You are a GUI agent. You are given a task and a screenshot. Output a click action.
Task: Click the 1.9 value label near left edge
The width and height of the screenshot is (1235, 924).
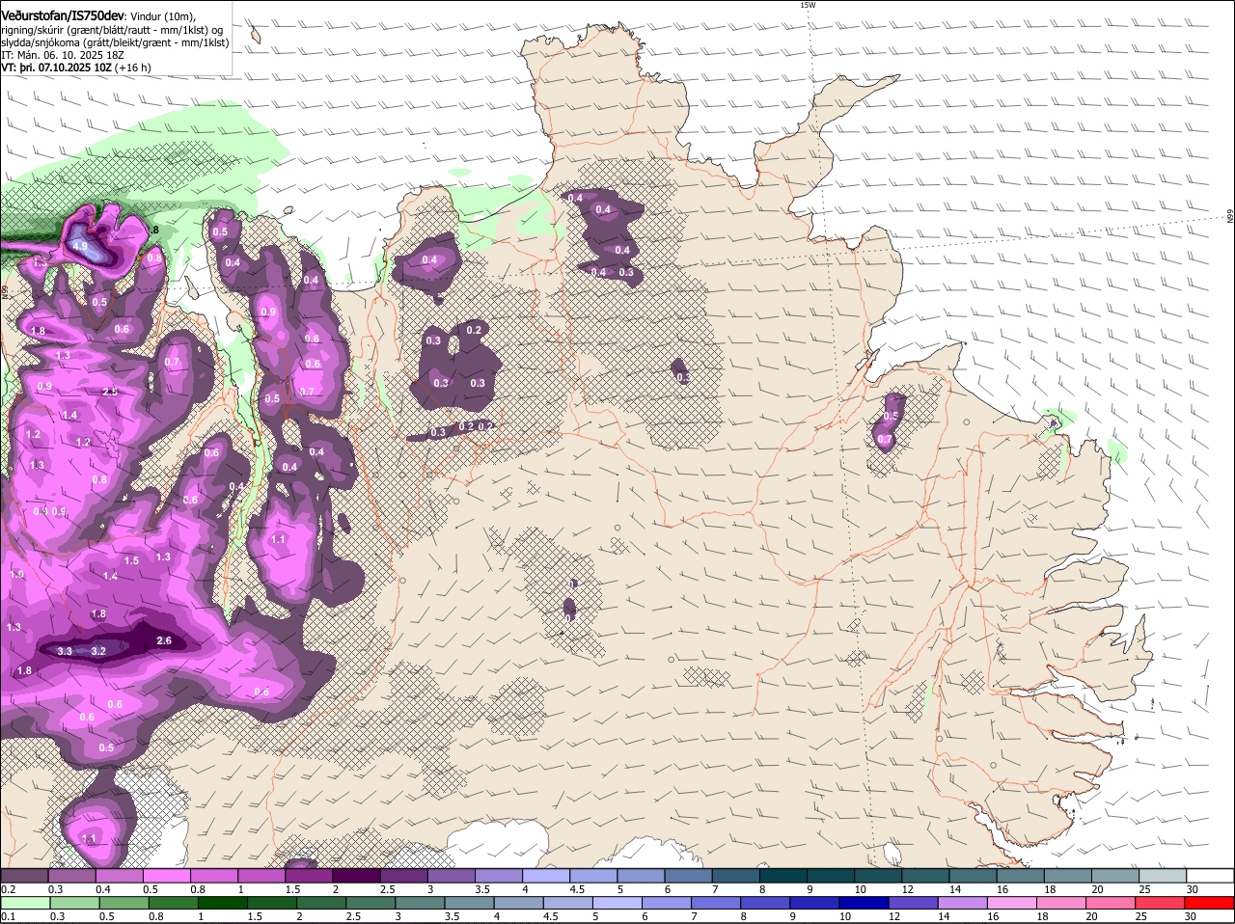click(x=16, y=574)
